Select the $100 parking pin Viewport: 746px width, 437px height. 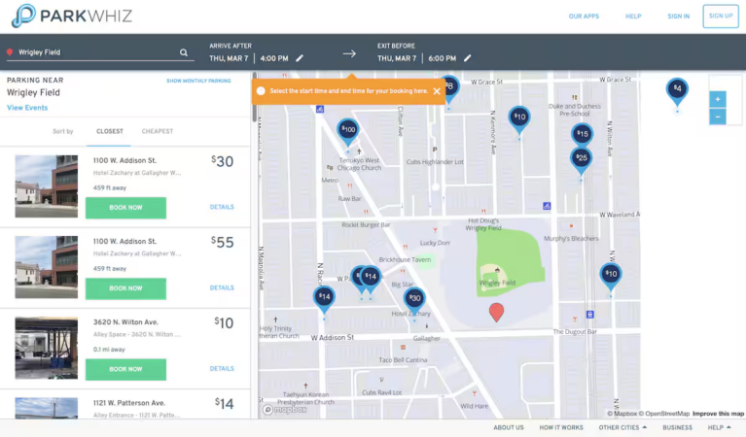348,131
